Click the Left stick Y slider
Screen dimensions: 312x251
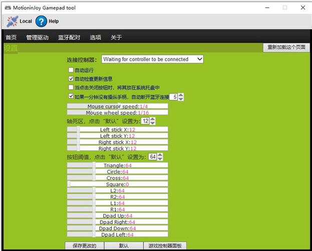[x=117, y=136]
